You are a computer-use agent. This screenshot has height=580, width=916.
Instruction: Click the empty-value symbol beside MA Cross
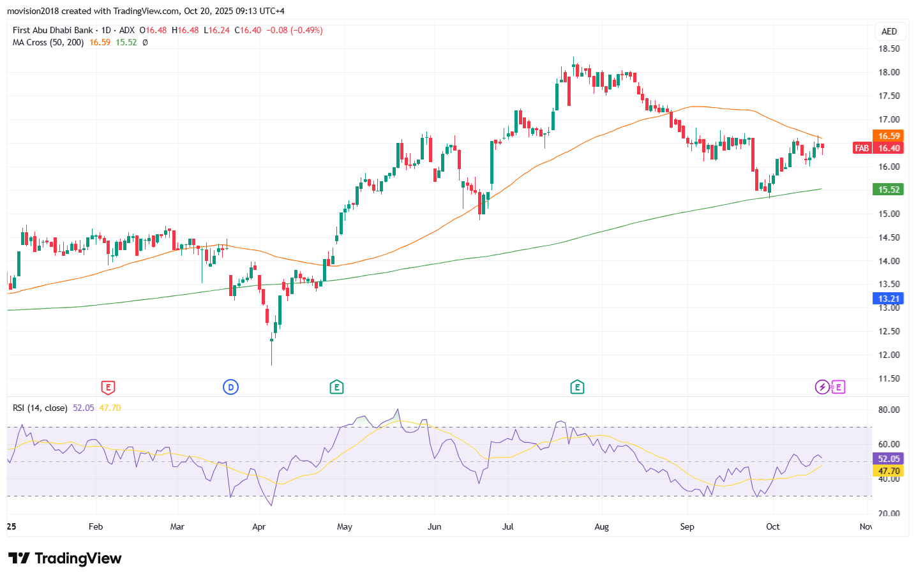pos(145,43)
